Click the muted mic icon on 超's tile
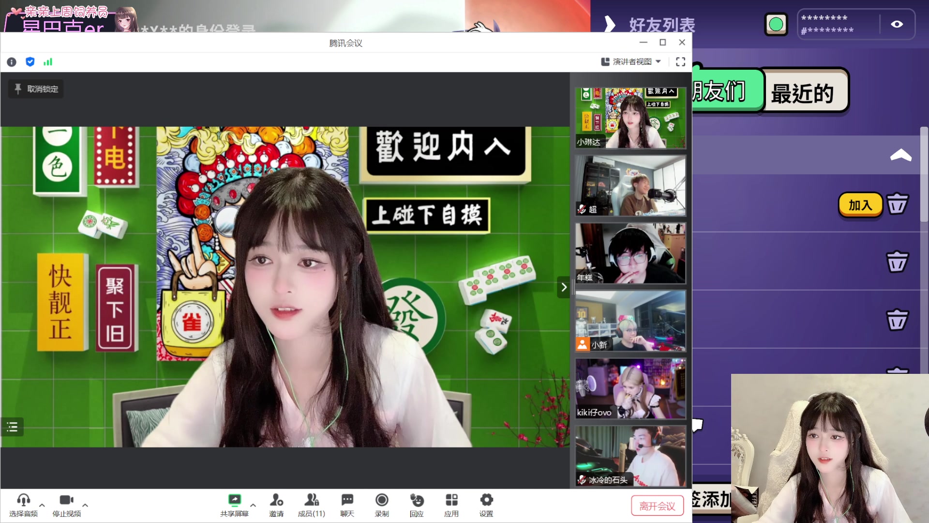Viewport: 929px width, 523px height. click(x=582, y=209)
